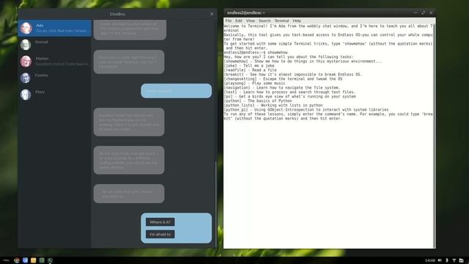Open Ada's avatar in ChatBox contacts

pyautogui.click(x=26, y=28)
